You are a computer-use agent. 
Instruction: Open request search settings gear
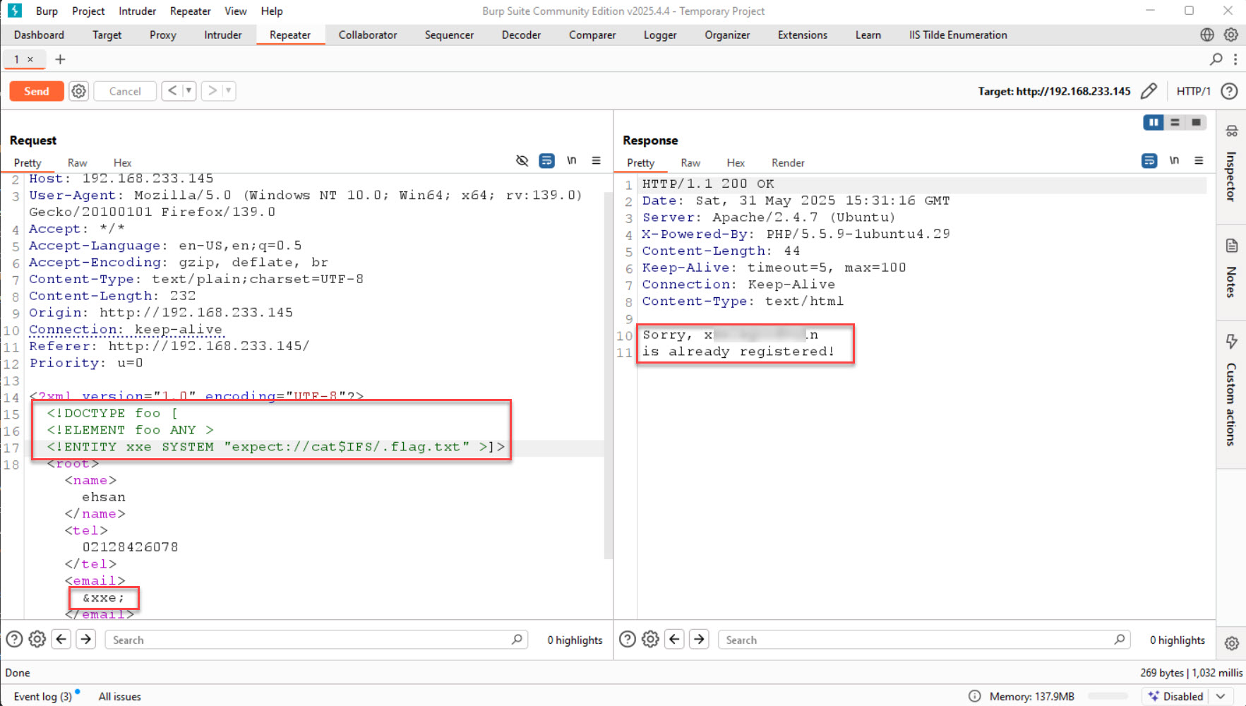(x=37, y=639)
